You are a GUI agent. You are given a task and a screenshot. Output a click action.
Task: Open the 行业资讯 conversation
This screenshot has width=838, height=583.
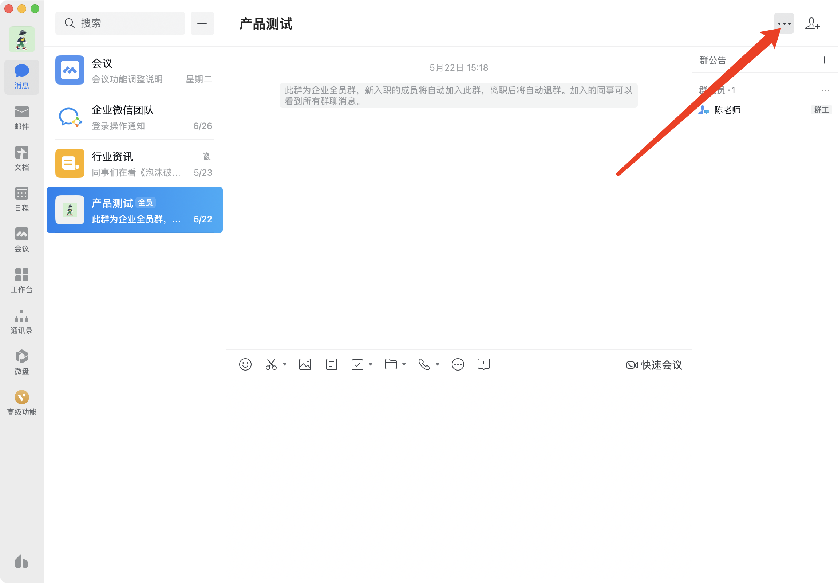click(135, 164)
